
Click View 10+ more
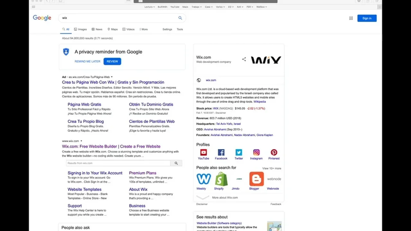coord(272,168)
